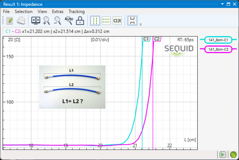239x160 pixels.
Task: Click the C2 cursor marker flag
Action: (x=157, y=39)
